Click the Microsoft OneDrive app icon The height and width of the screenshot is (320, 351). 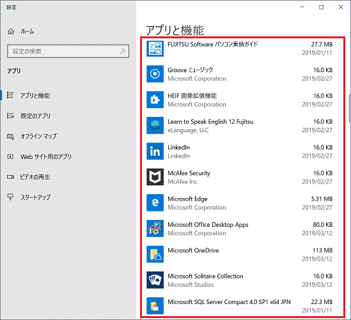tap(155, 254)
